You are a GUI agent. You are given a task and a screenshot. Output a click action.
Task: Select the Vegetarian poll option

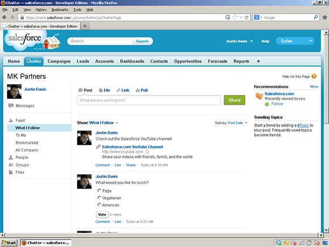(99, 198)
